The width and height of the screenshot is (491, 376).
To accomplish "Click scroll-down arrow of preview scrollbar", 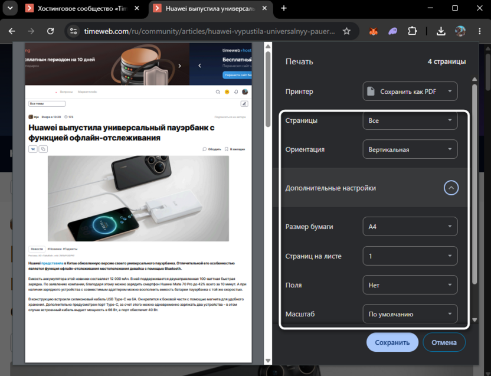I will [268, 361].
